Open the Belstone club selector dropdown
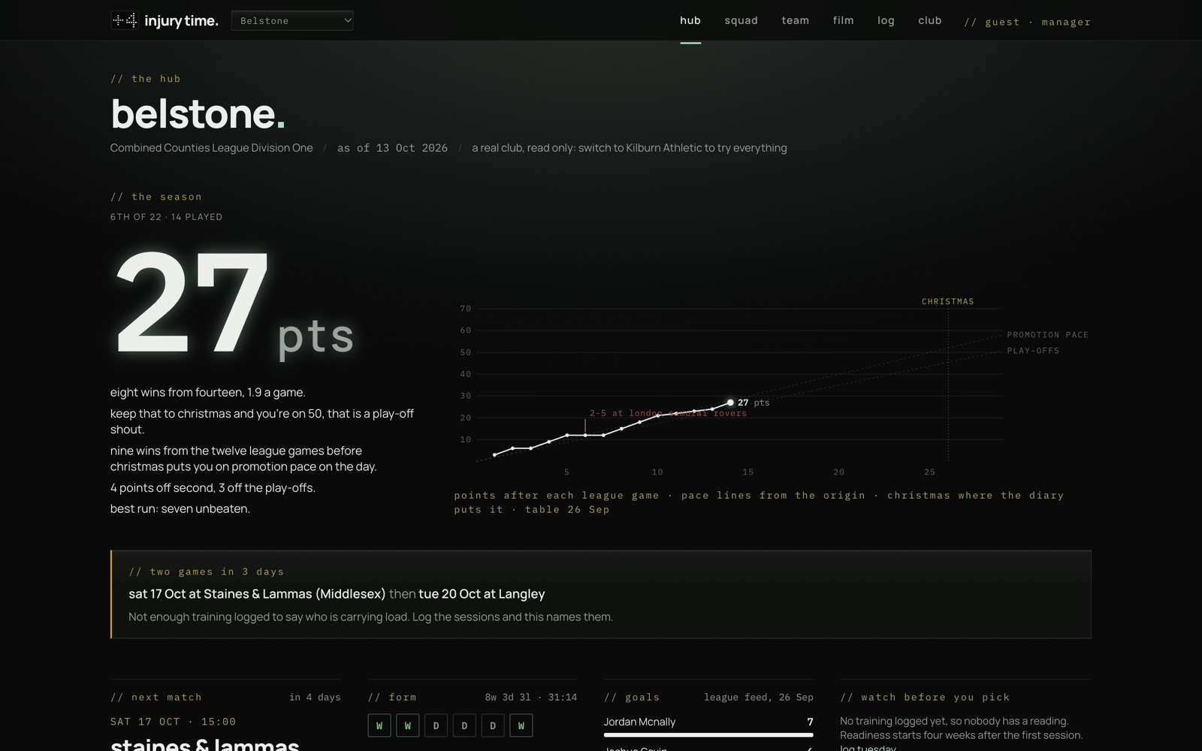The image size is (1202, 751). [292, 20]
